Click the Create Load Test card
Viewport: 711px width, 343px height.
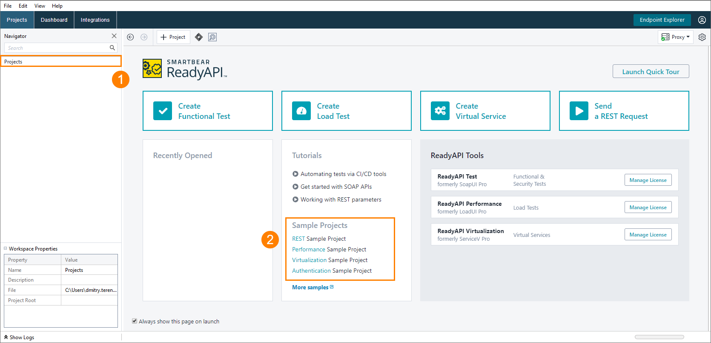pyautogui.click(x=347, y=111)
